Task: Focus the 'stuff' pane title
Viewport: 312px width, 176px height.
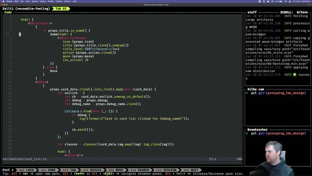Action: 252,12
